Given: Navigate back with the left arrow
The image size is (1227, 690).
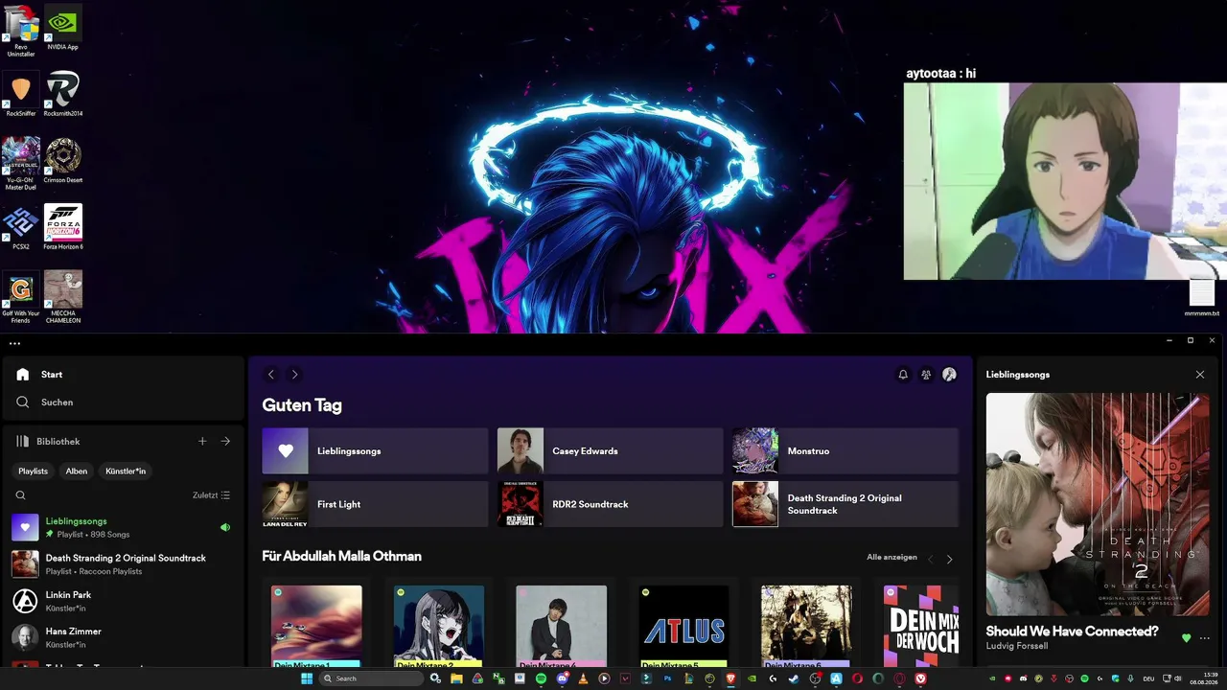Looking at the screenshot, I should click(271, 375).
